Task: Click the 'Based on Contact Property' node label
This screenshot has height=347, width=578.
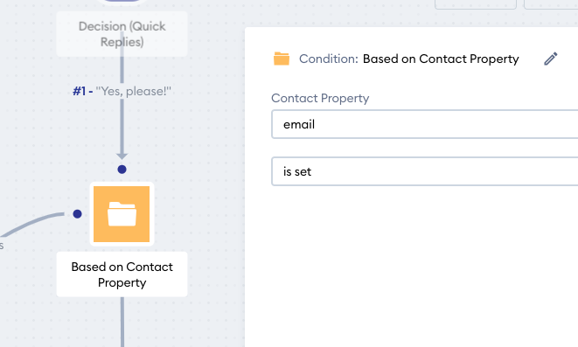Action: [x=122, y=274]
